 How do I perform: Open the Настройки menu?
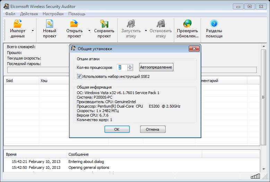[x=53, y=14]
